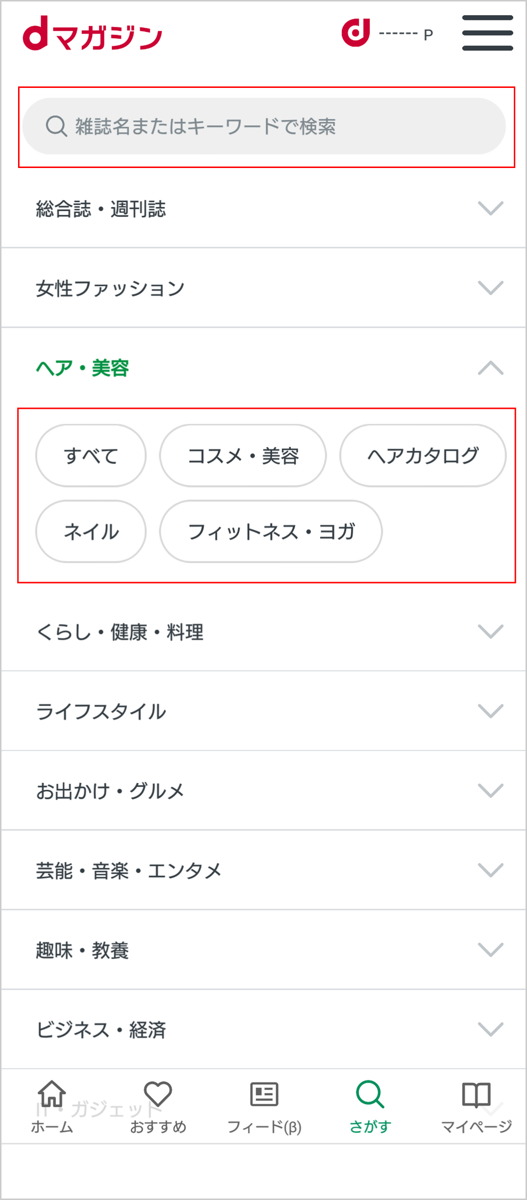The width and height of the screenshot is (527, 1200).
Task: Select the すべて filter chip
Action: point(91,455)
